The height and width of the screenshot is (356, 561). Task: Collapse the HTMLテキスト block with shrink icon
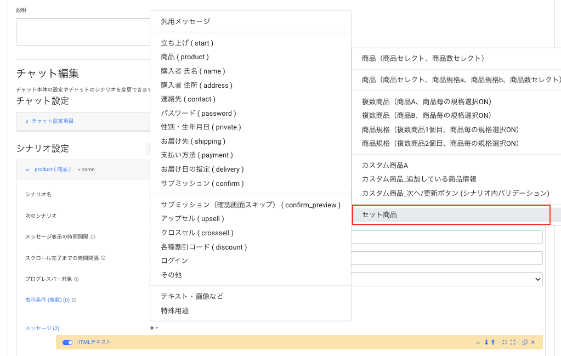tap(505, 342)
